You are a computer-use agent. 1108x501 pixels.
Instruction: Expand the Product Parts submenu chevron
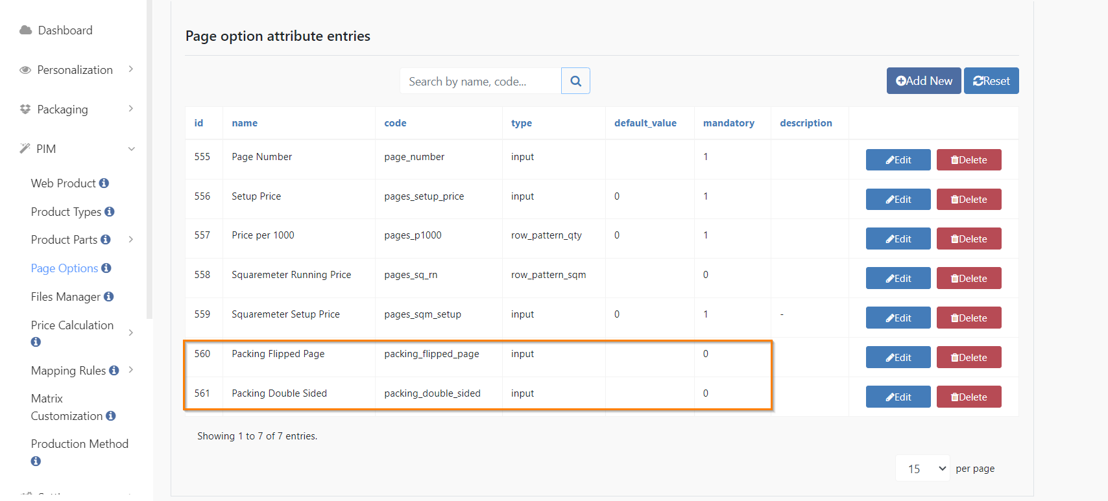(x=131, y=240)
